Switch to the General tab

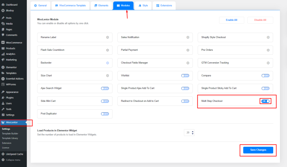tap(40, 6)
